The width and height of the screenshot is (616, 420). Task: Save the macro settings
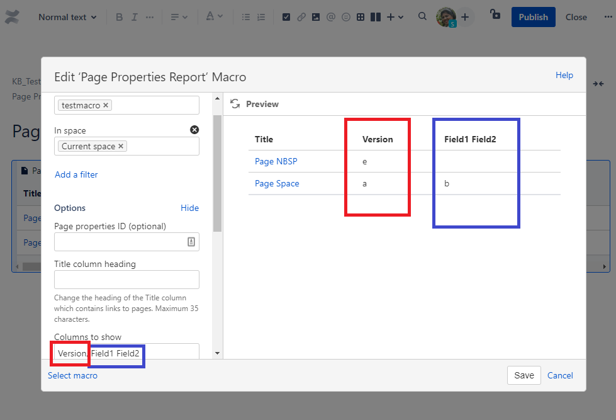524,375
